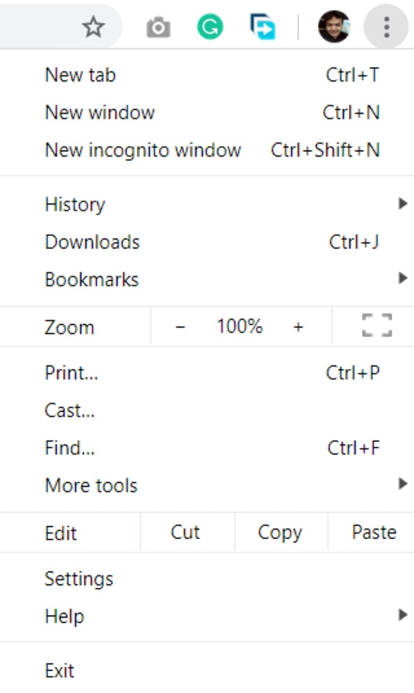This screenshot has height=693, width=414.
Task: Select Settings from the menu
Action: pos(79,579)
